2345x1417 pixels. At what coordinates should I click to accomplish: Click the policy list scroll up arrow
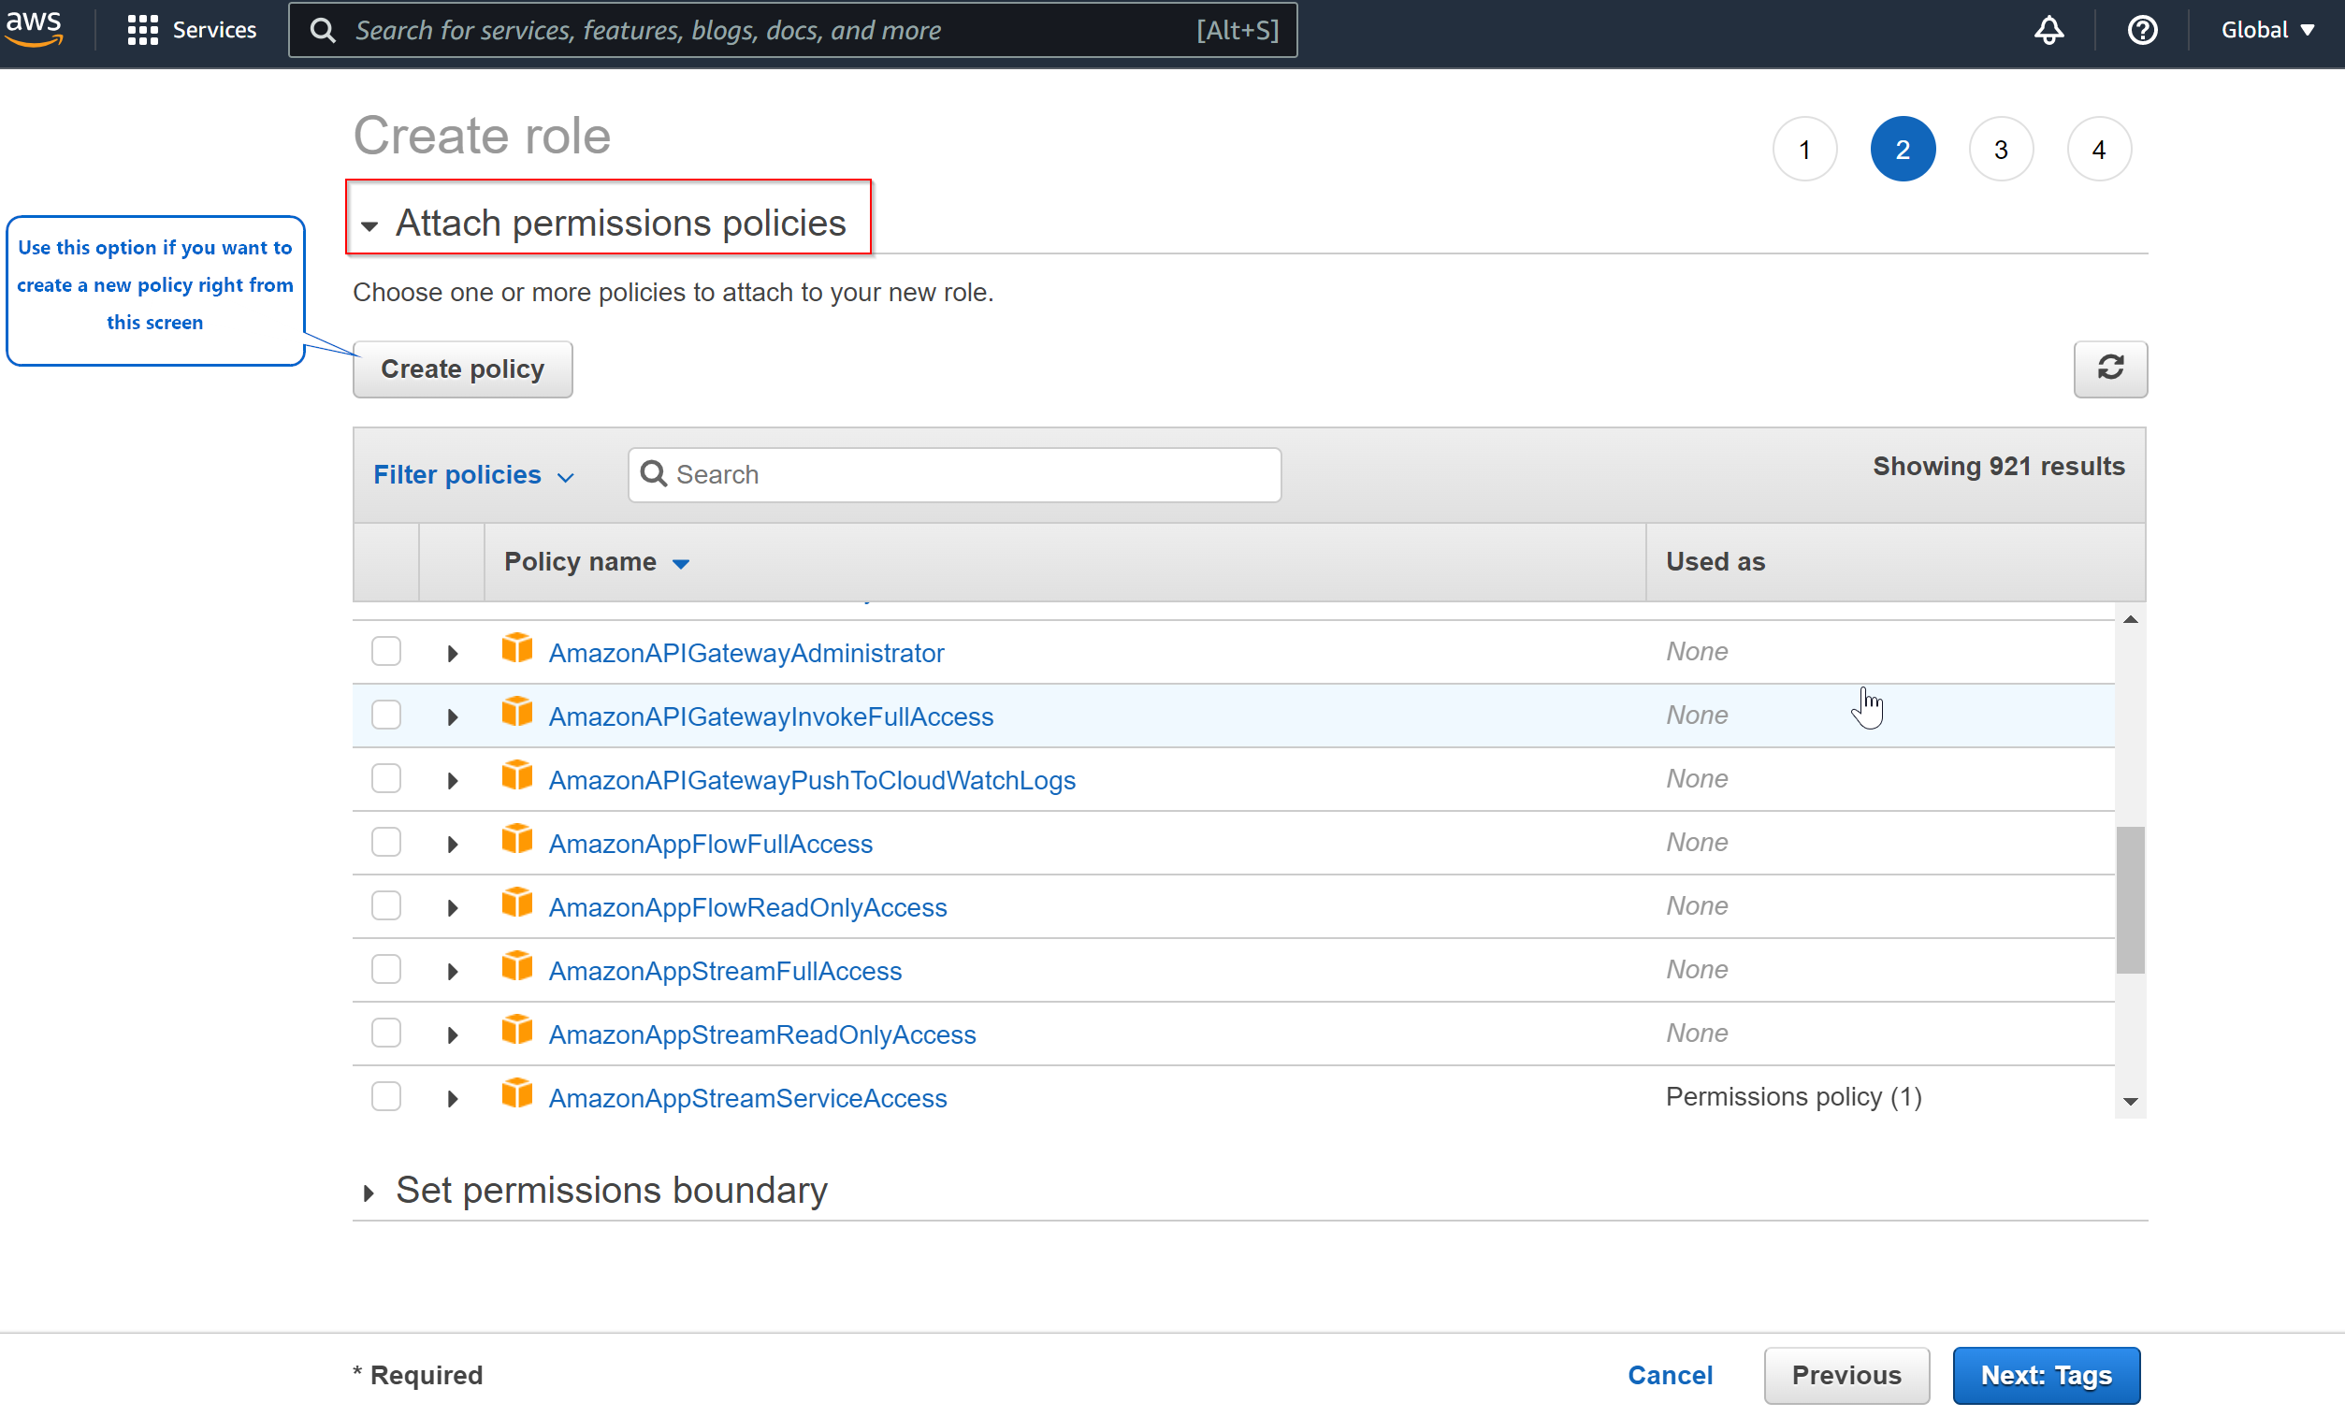click(2130, 619)
